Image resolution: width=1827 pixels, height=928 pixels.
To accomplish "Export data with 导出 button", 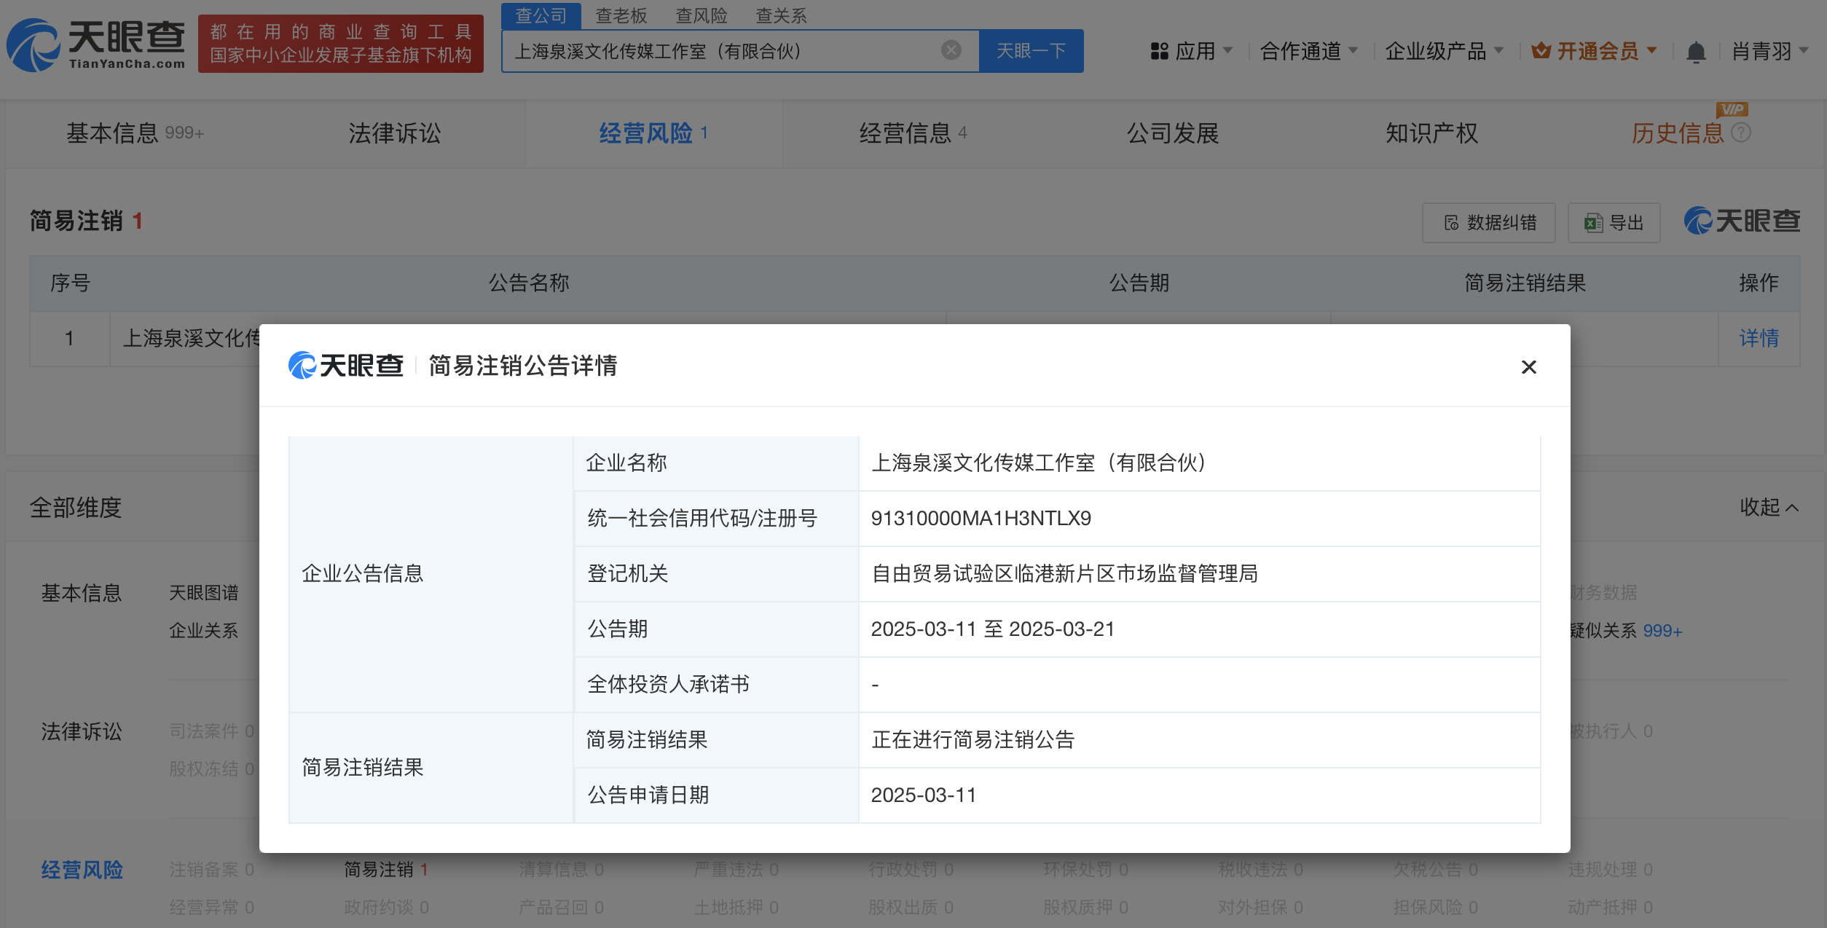I will [1614, 223].
